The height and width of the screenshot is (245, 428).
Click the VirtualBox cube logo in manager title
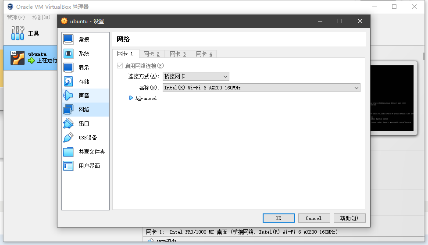coord(10,7)
